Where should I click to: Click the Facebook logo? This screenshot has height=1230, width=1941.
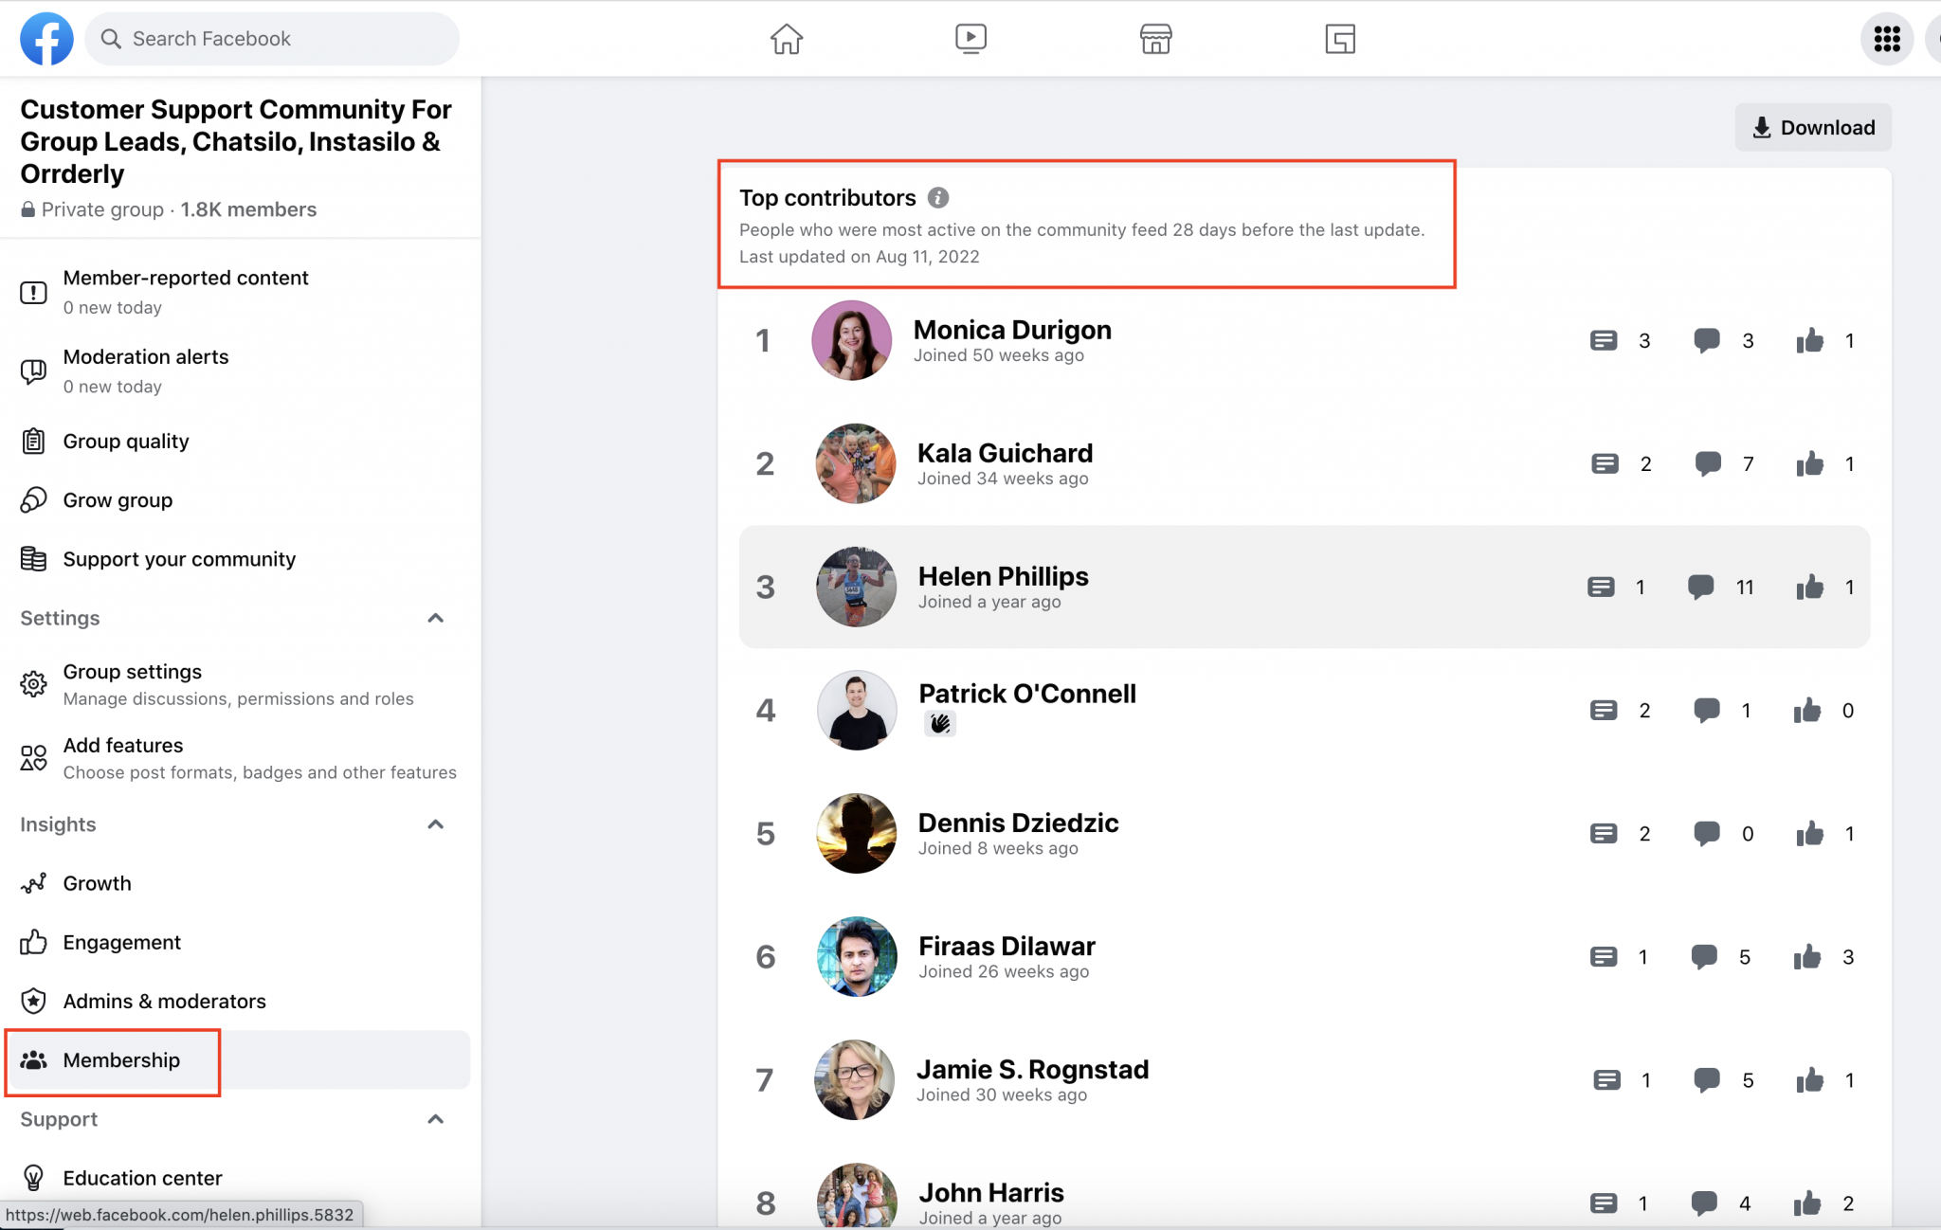coord(45,38)
